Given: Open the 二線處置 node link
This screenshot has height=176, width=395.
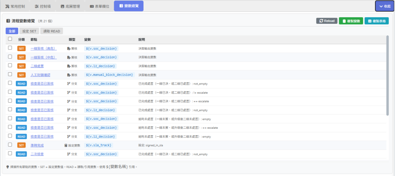Looking at the screenshot, I should 37,66.
